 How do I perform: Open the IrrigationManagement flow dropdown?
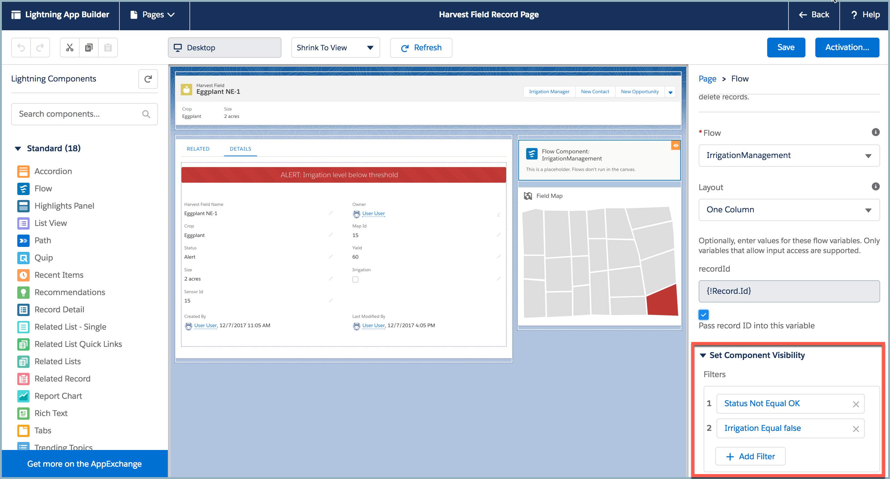pos(789,156)
